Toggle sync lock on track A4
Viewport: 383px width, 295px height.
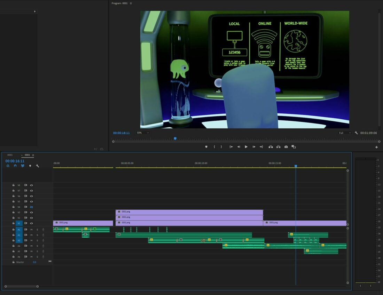[26, 246]
